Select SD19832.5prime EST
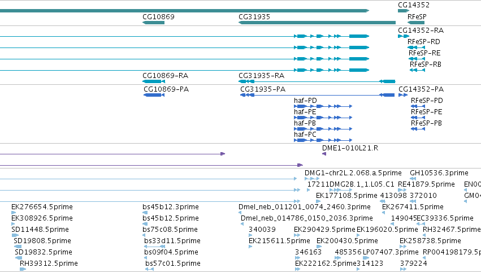Image resolution: width=481 pixels, height=272 pixels. [44, 252]
